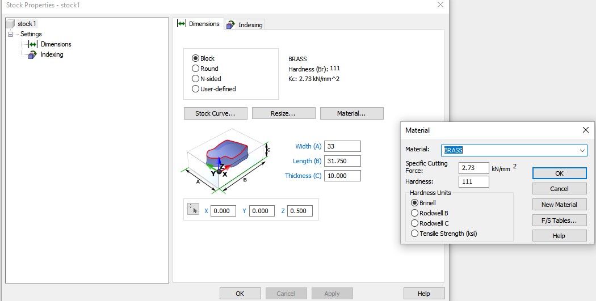Confirm with OK in Material dialog
Screen dimensions: 596x301
coord(560,173)
